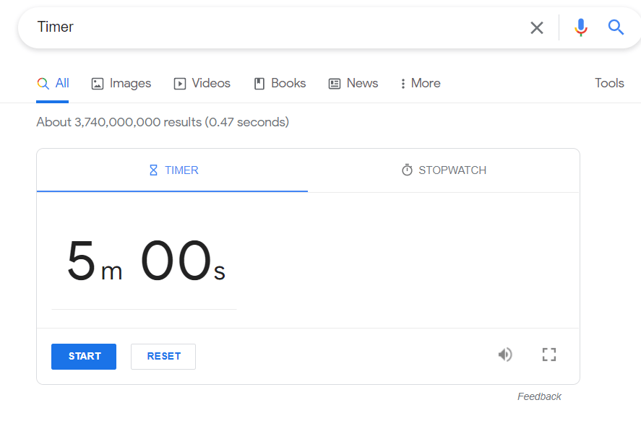Viewport: 641px width, 426px height.
Task: Click the magnifying glass search icon
Action: click(616, 27)
